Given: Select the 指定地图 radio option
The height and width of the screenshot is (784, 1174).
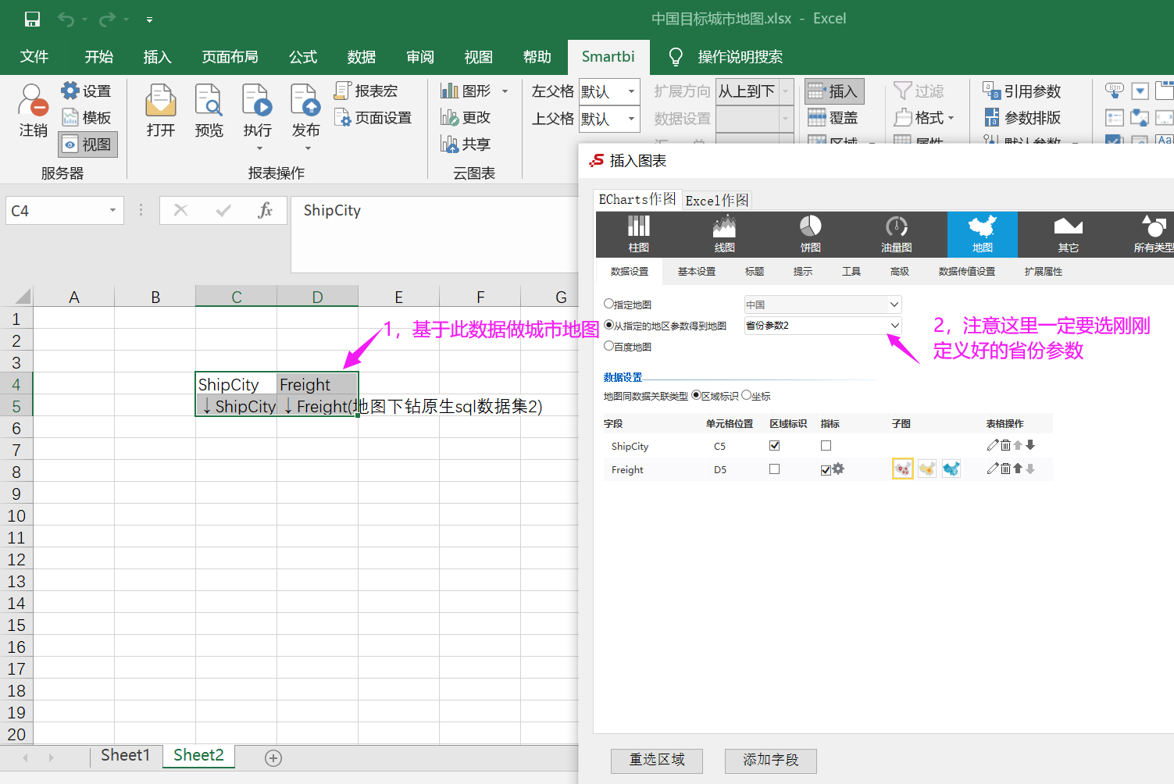Looking at the screenshot, I should point(608,304).
